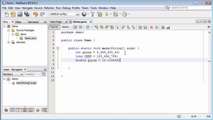The image size is (213, 120).
Task: Open the Navigate menu
Action: [27, 8]
